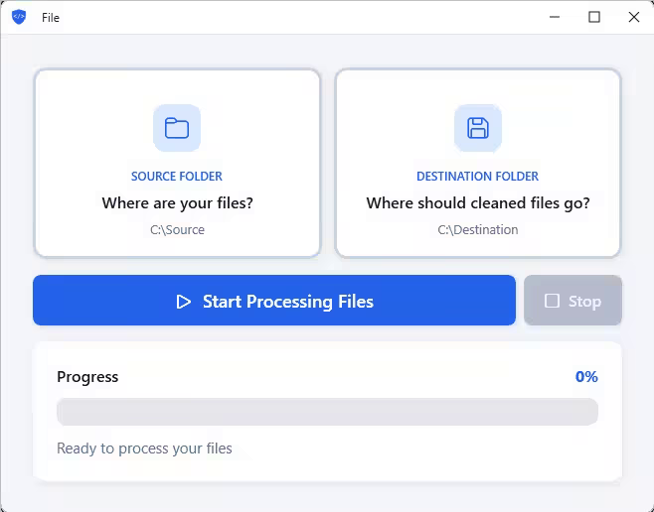Click the square stop icon

point(553,301)
